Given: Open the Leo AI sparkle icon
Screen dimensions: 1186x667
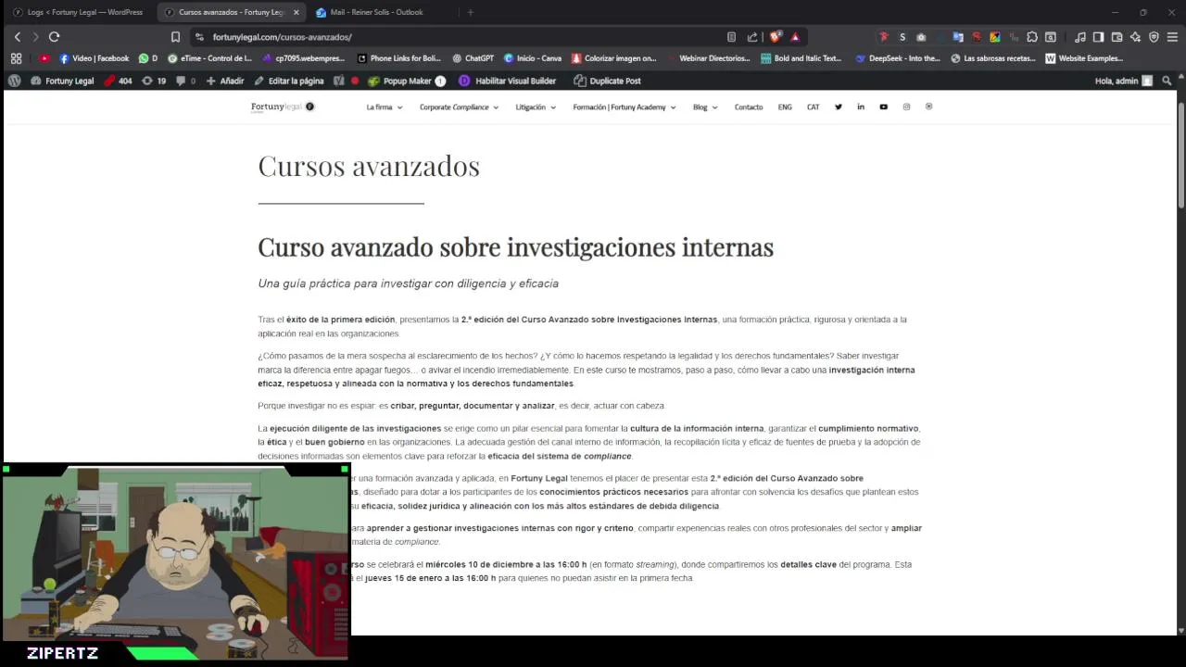Looking at the screenshot, I should coord(1135,37).
